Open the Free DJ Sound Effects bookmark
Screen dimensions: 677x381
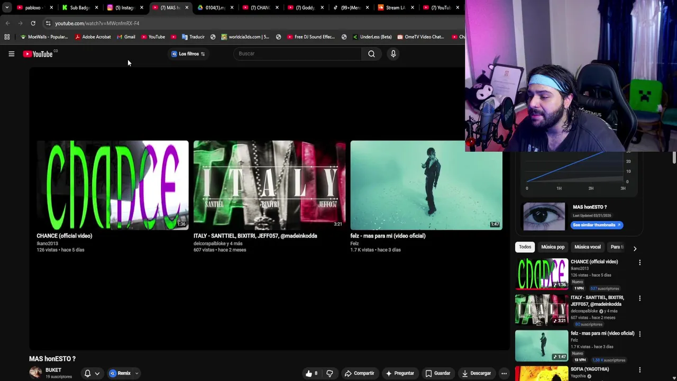point(311,37)
